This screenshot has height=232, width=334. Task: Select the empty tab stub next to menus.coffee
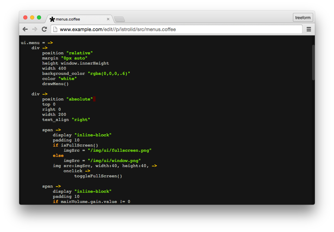point(119,19)
